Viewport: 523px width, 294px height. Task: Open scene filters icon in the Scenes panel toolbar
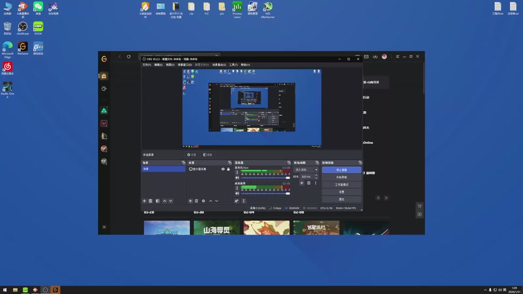158,201
